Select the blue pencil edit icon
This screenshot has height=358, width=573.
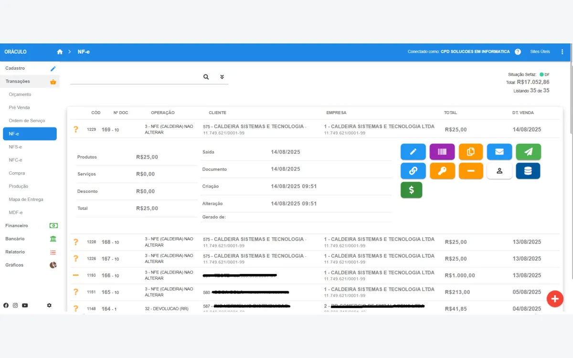413,151
